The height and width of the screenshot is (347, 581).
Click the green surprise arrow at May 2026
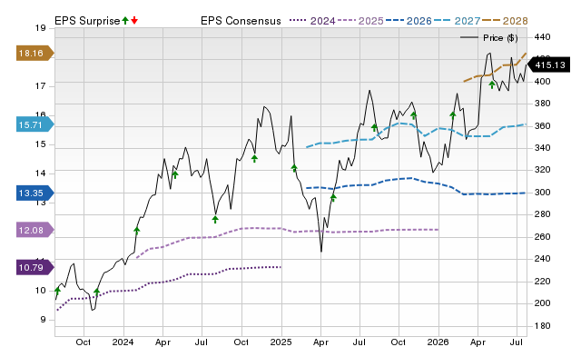[492, 84]
